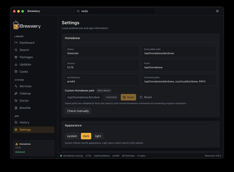The image size is (234, 172).
Task: Click the Auto-detect badge
Action: pyautogui.click(x=104, y=91)
